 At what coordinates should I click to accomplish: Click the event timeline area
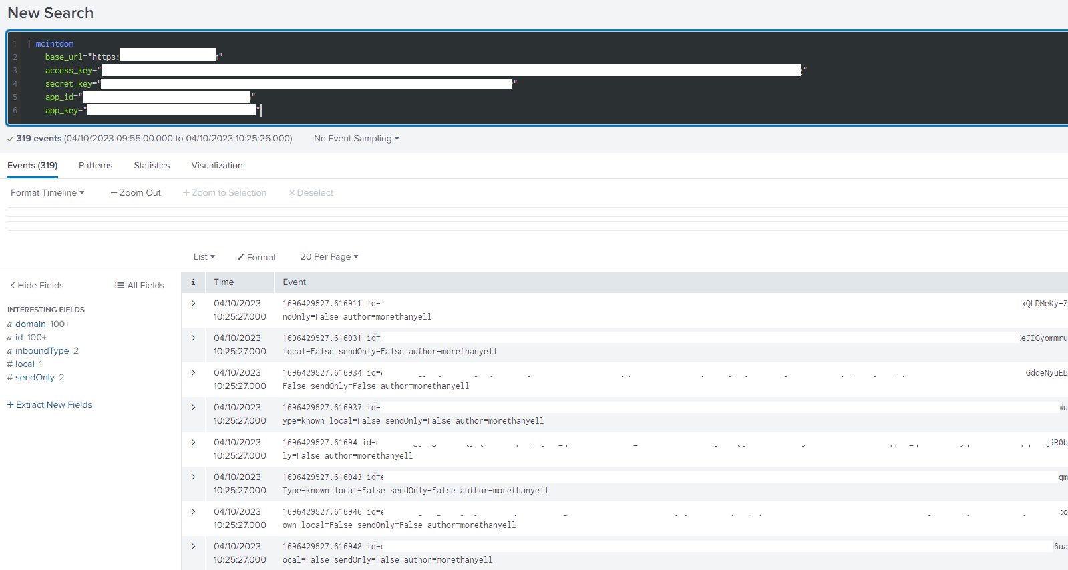(x=537, y=219)
